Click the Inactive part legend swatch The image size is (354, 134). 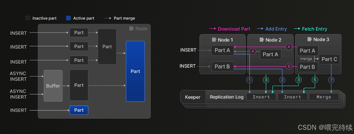pos(28,18)
